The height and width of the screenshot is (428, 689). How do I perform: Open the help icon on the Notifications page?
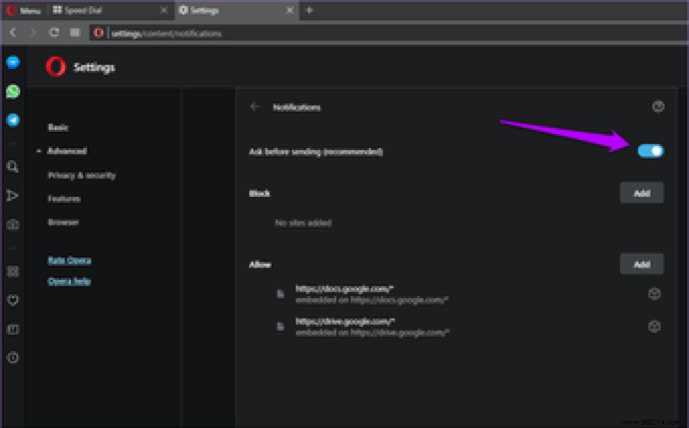(x=658, y=107)
